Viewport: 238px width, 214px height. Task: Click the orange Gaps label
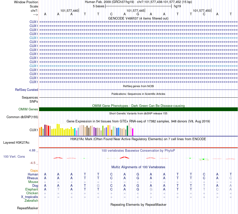pyautogui.click(x=34, y=171)
